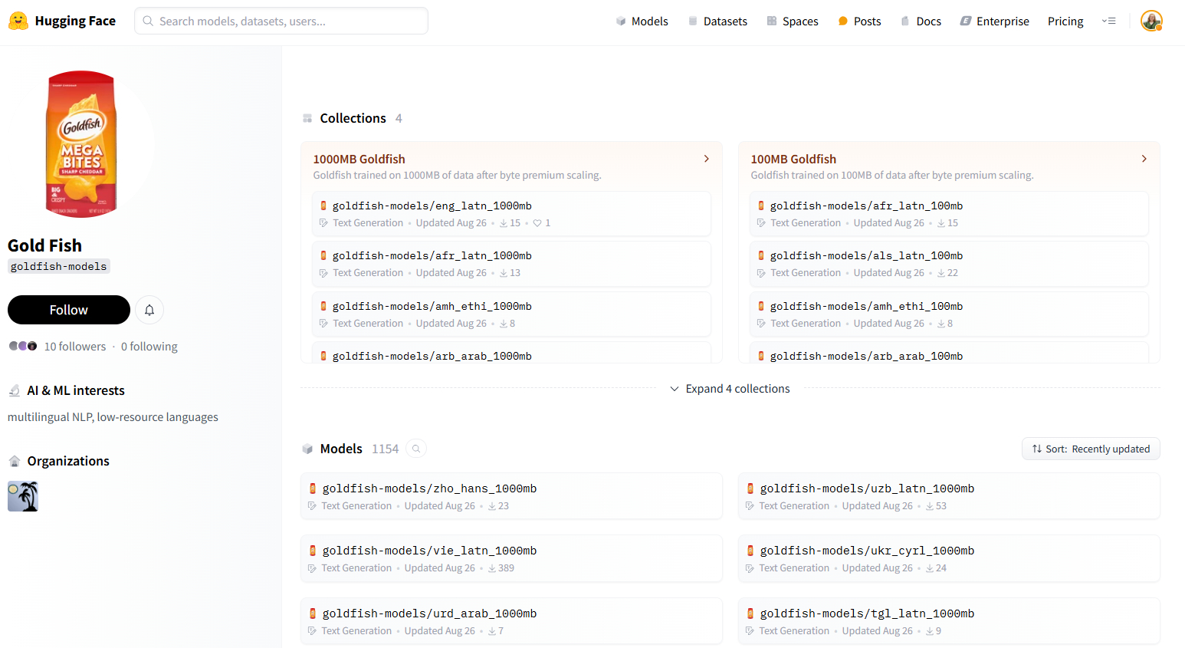1185x648 pixels.
Task: Open the more options menu icon
Action: point(1108,21)
